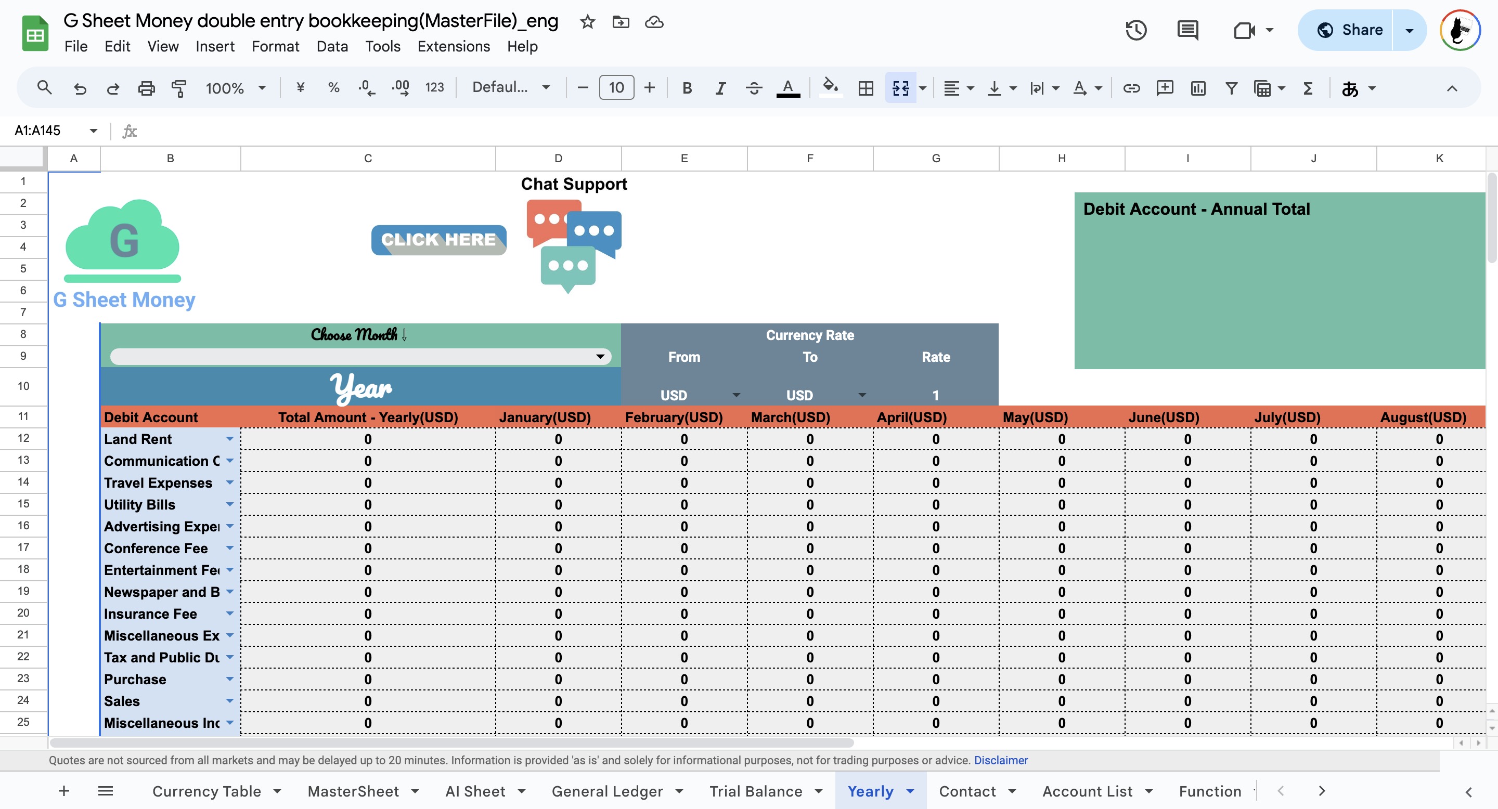Click the CLICK HERE chat support button
Screen dimensions: 1498x809
click(x=438, y=240)
